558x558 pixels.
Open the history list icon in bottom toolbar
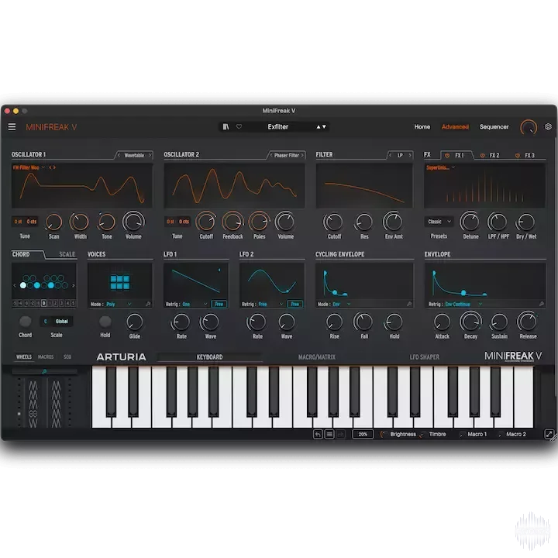pos(329,434)
